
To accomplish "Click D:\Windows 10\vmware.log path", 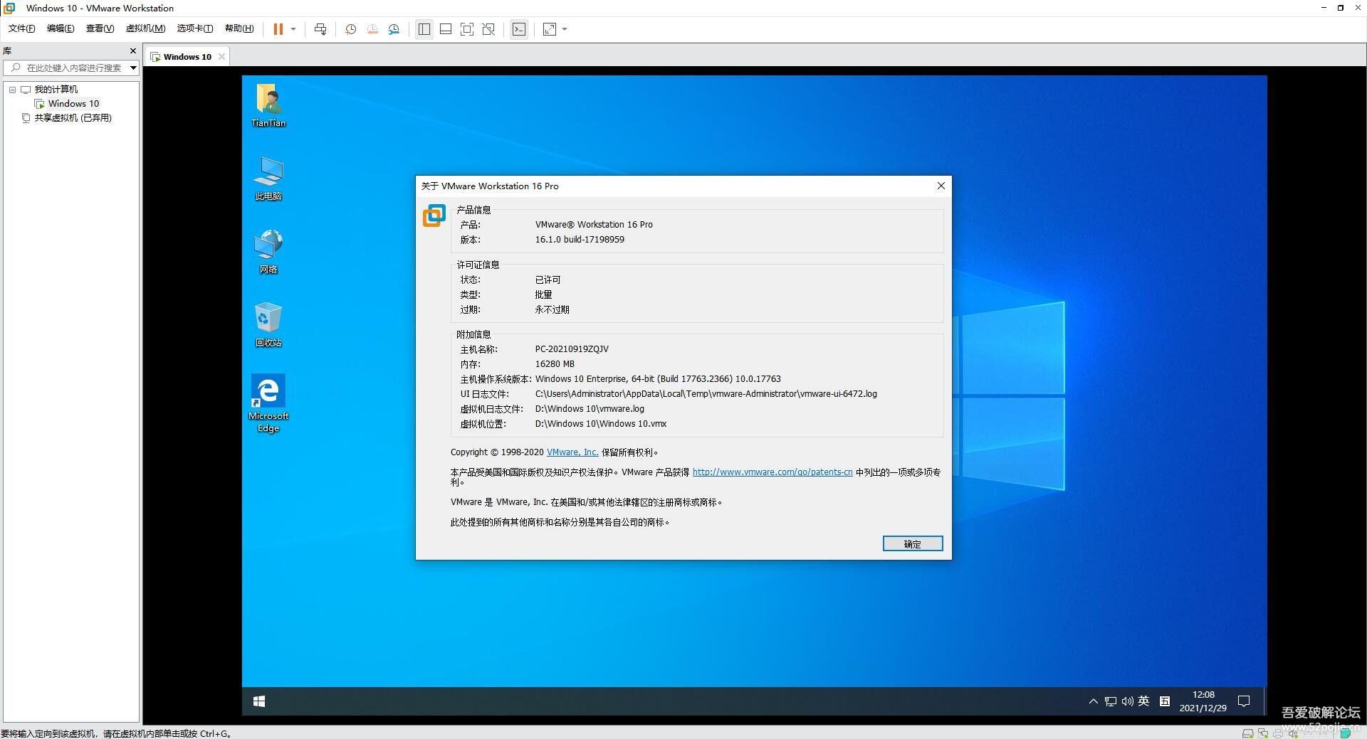I will pos(590,409).
